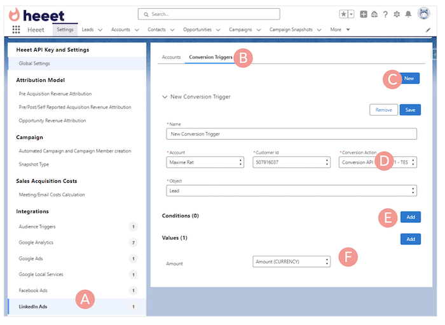Open Audience Triggers integration
Screen dimensions: 445x325
[37, 227]
